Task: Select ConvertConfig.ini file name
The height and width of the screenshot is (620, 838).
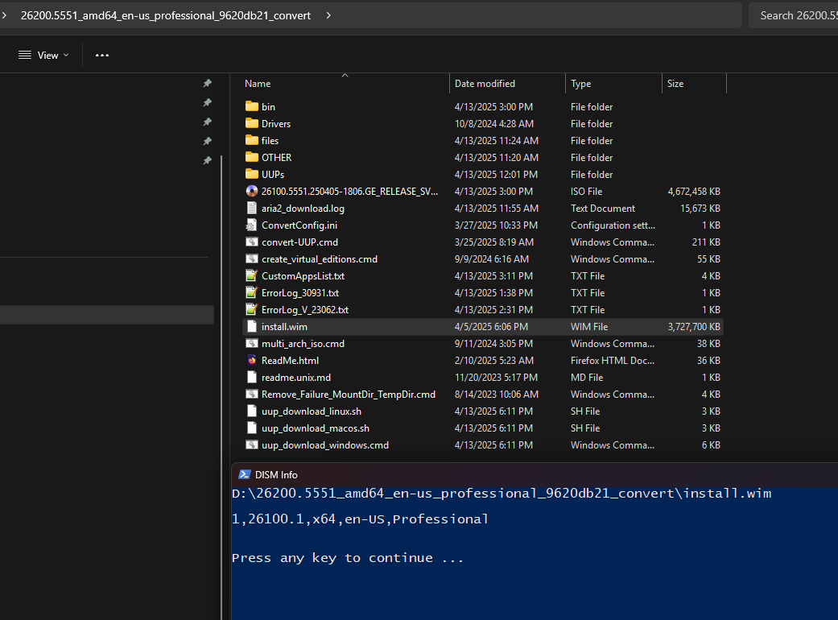Action: point(299,225)
